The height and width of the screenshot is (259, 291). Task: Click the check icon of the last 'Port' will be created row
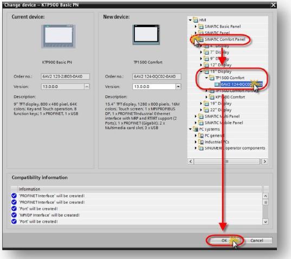coord(14,221)
